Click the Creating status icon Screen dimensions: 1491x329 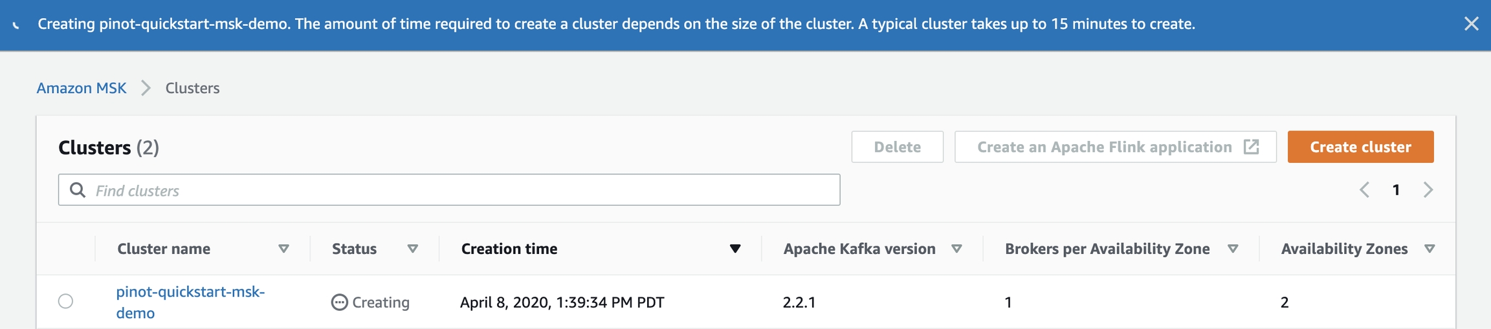pos(339,302)
